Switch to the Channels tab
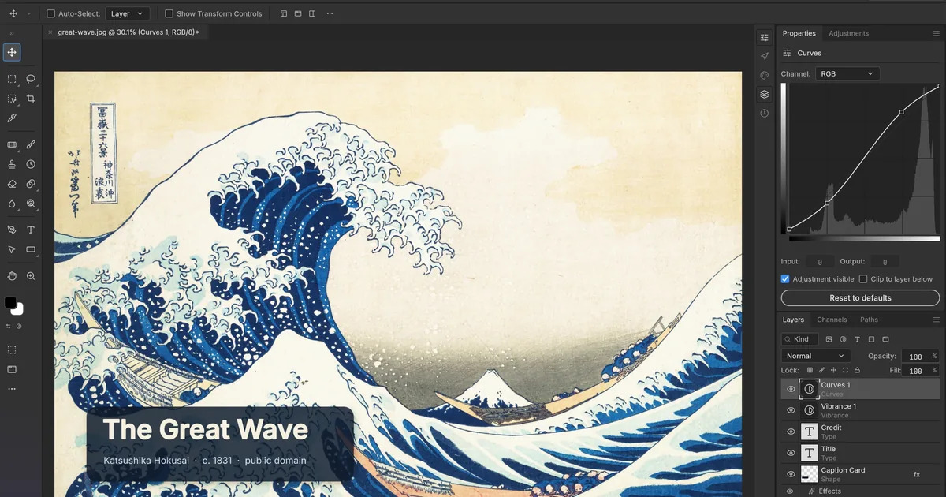The width and height of the screenshot is (946, 497). point(832,319)
